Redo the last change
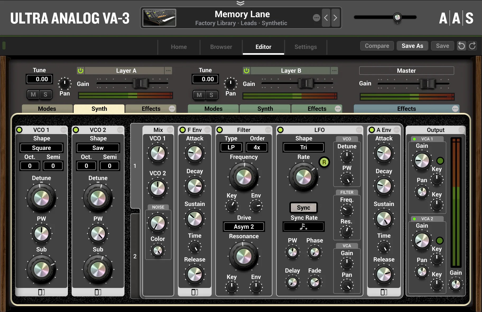The image size is (482, 312). click(473, 45)
